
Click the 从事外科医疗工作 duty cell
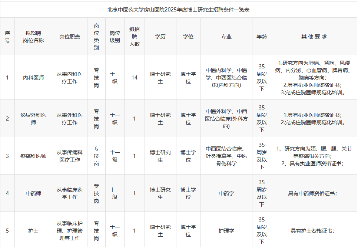click(x=70, y=118)
